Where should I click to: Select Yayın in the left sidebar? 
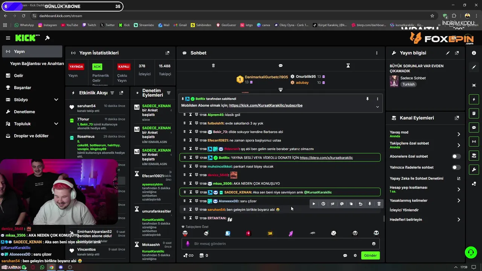[32, 52]
